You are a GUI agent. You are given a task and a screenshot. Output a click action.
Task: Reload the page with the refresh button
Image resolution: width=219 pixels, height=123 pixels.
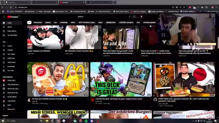(11, 7)
